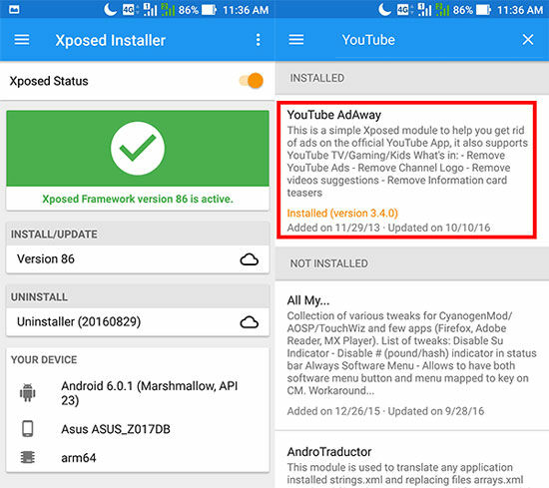
Task: Open the AndroTraductor module entry
Action: (411, 460)
